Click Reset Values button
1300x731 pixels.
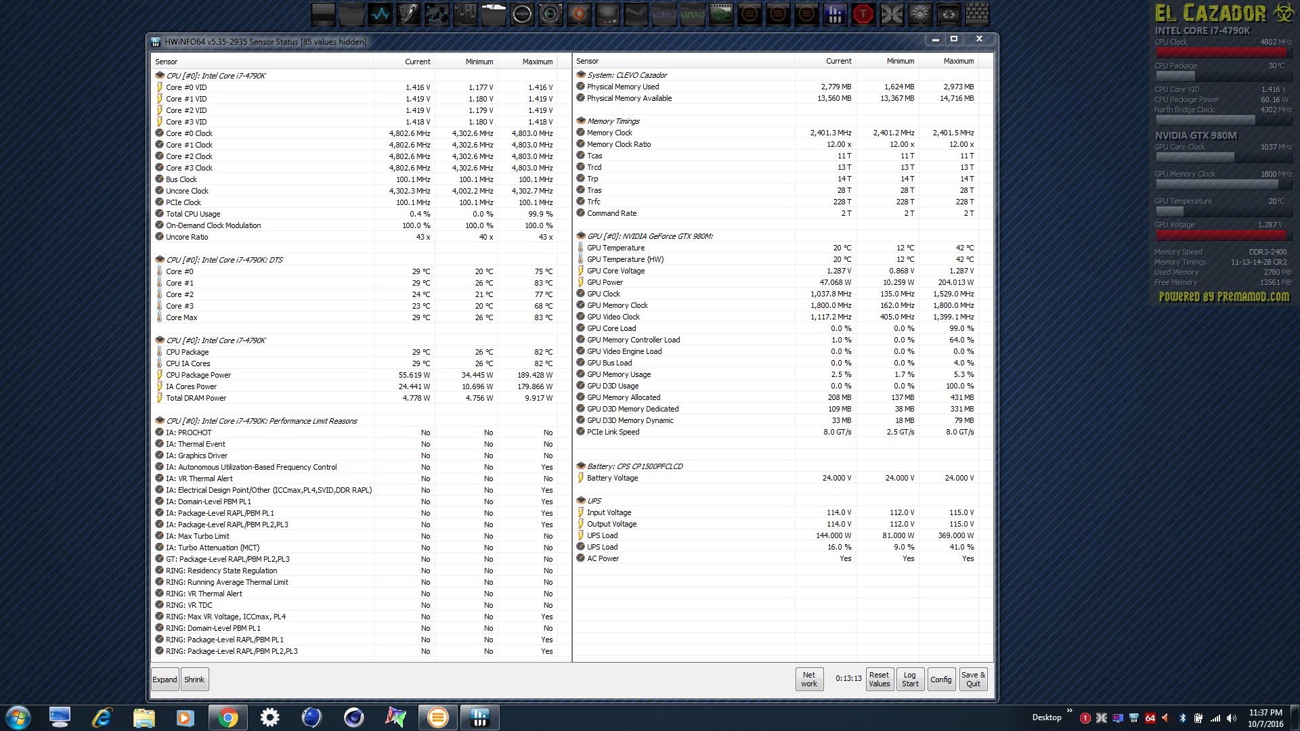pos(880,680)
